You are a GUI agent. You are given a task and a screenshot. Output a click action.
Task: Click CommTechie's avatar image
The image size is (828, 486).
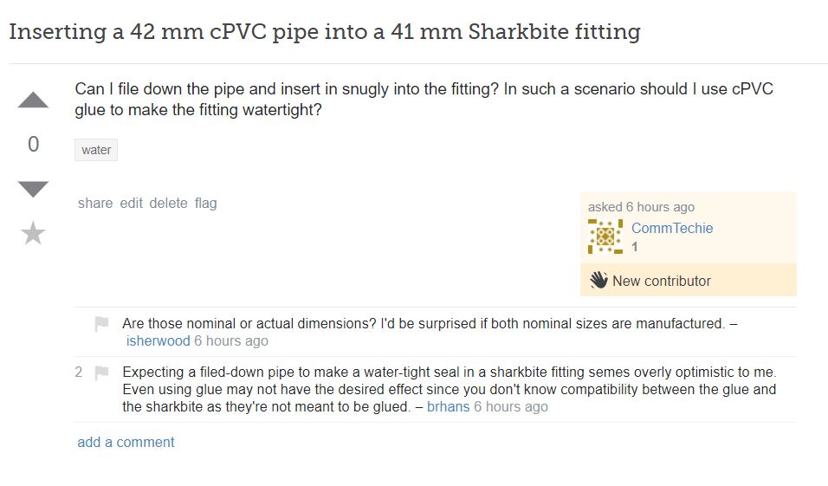tap(605, 237)
